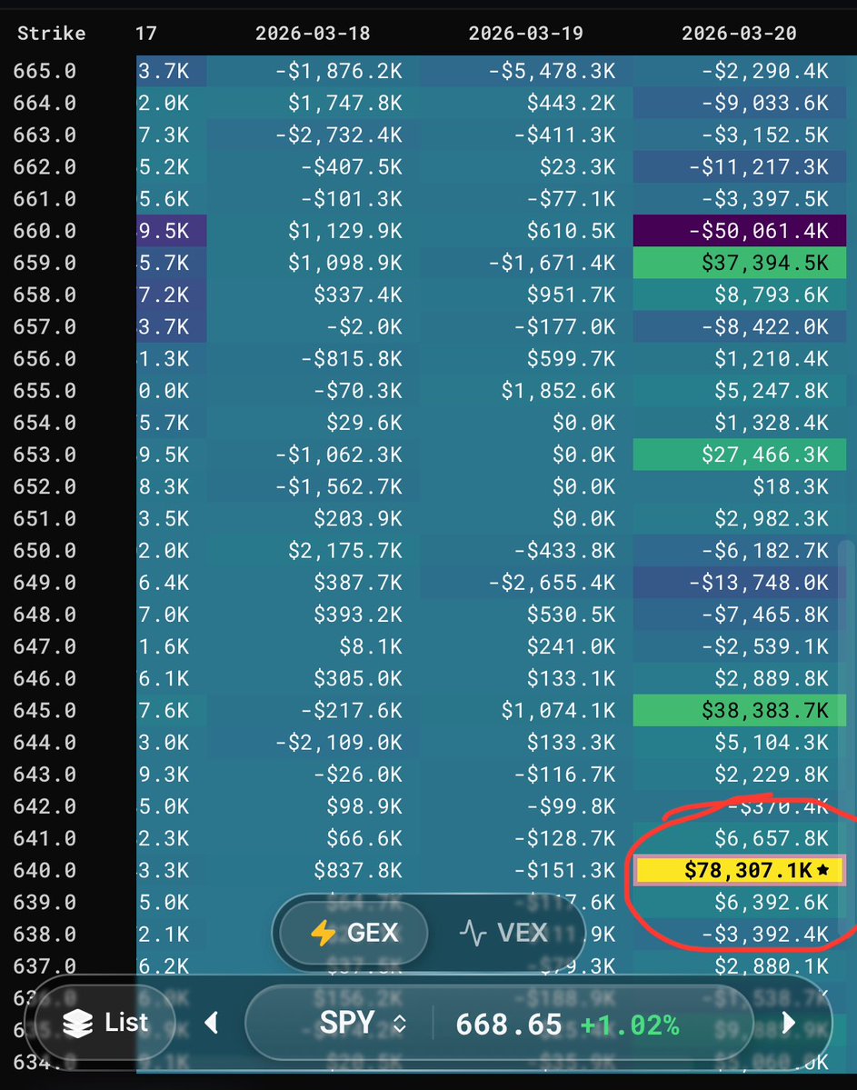Image resolution: width=857 pixels, height=1090 pixels.
Task: Select the Strike column header
Action: [x=52, y=33]
